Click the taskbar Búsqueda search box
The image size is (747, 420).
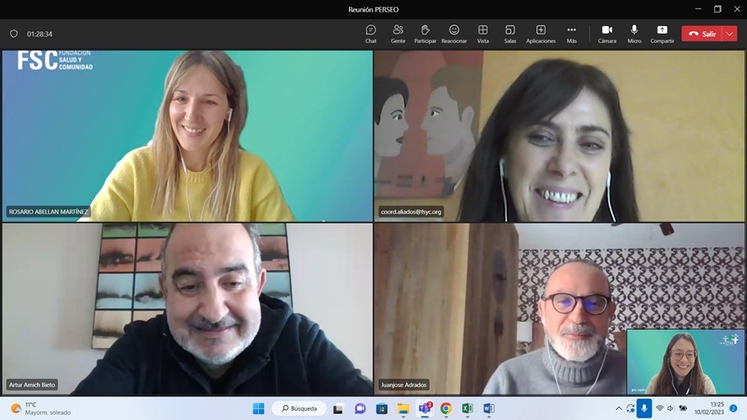click(299, 408)
